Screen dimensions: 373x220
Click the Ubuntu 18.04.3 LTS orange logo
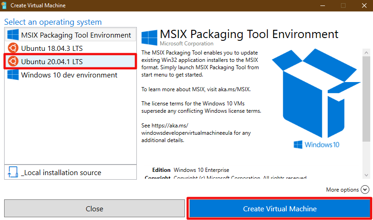pyautogui.click(x=13, y=48)
